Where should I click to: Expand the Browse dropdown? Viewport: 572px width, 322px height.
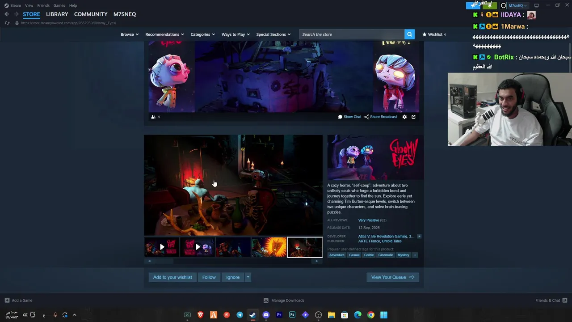[129, 34]
